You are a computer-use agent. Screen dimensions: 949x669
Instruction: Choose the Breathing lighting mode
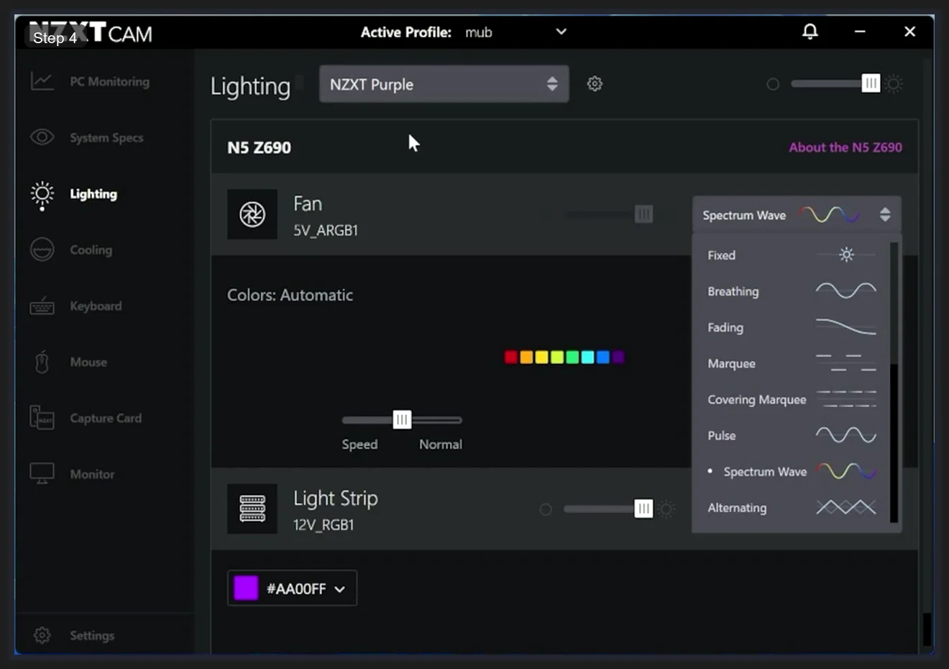coord(733,291)
